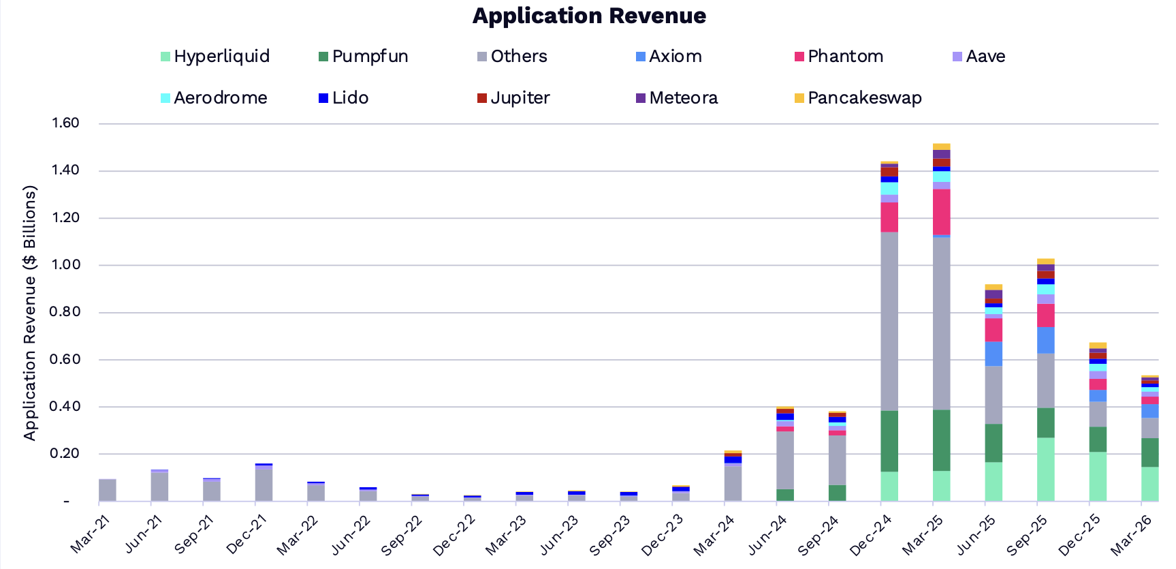Click the 1.00 y-axis value

click(x=65, y=265)
